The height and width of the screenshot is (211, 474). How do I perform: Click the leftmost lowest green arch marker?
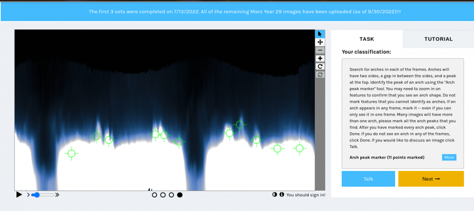point(71,153)
